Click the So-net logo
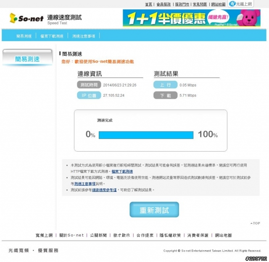 pyautogui.click(x=26, y=18)
